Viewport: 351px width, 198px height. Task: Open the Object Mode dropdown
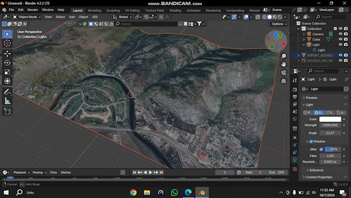(27, 17)
